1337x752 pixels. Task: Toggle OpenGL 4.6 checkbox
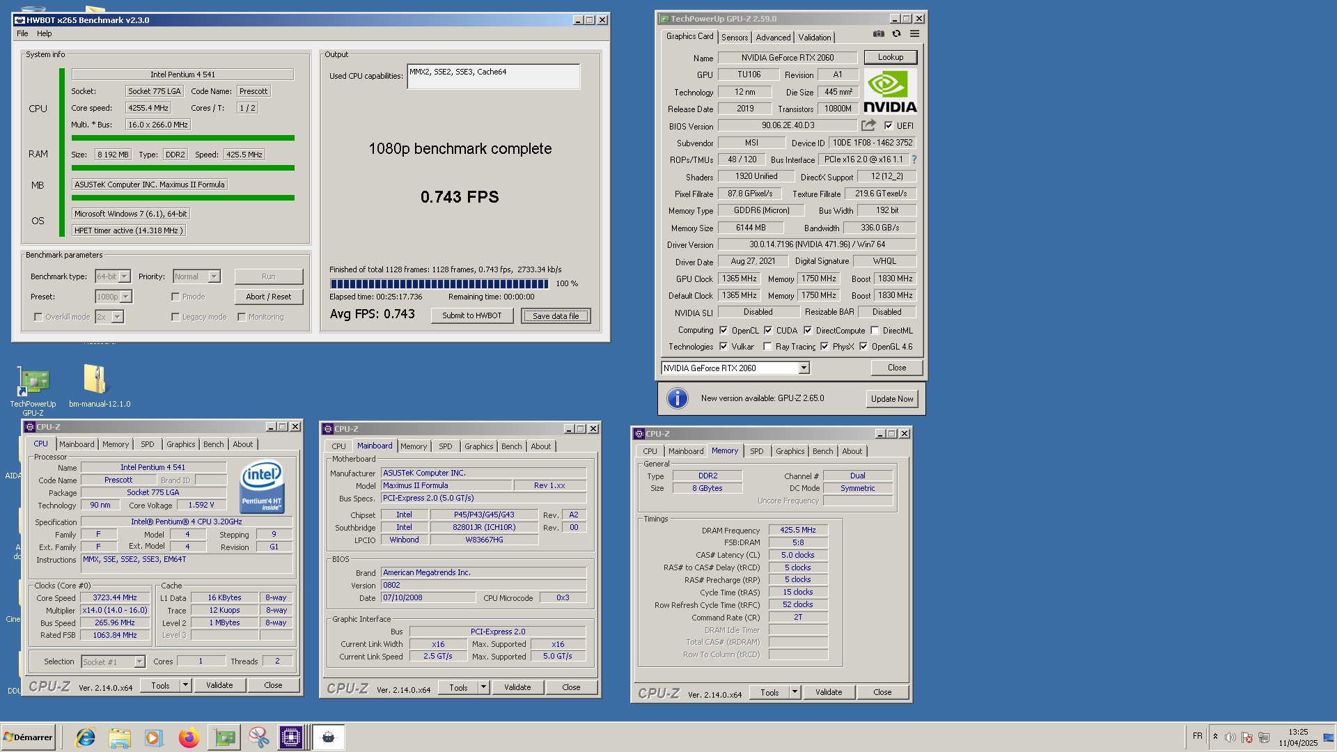[x=863, y=347]
